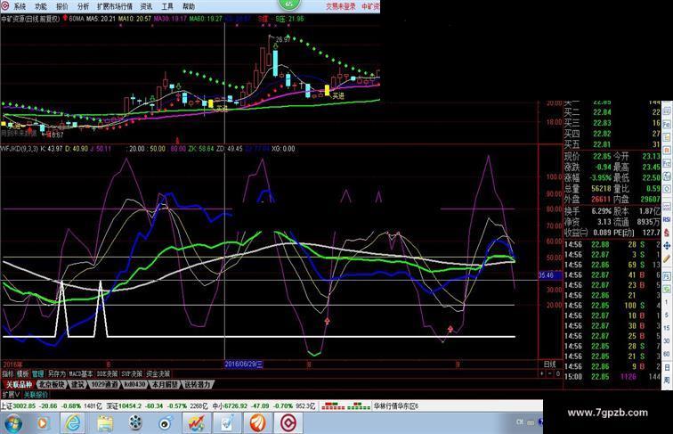Click the 日线 period label
The width and height of the screenshot is (673, 434).
tap(550, 364)
